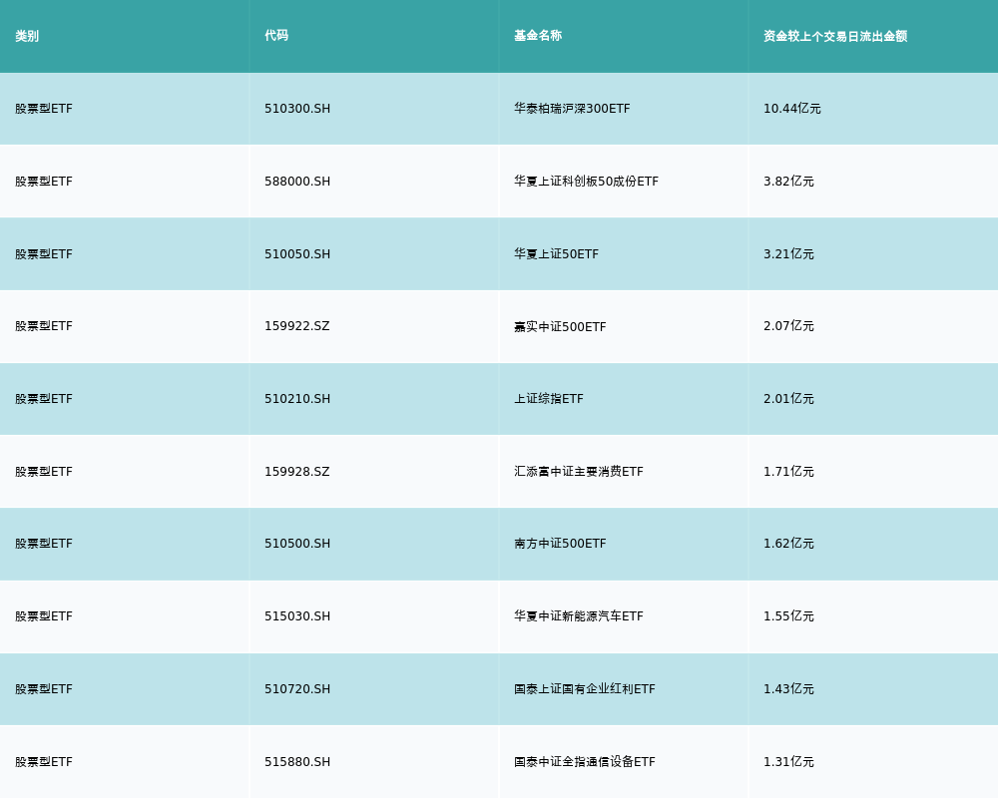Select fund name 华夏中证新能源汽车ETF
The image size is (998, 798).
click(579, 616)
